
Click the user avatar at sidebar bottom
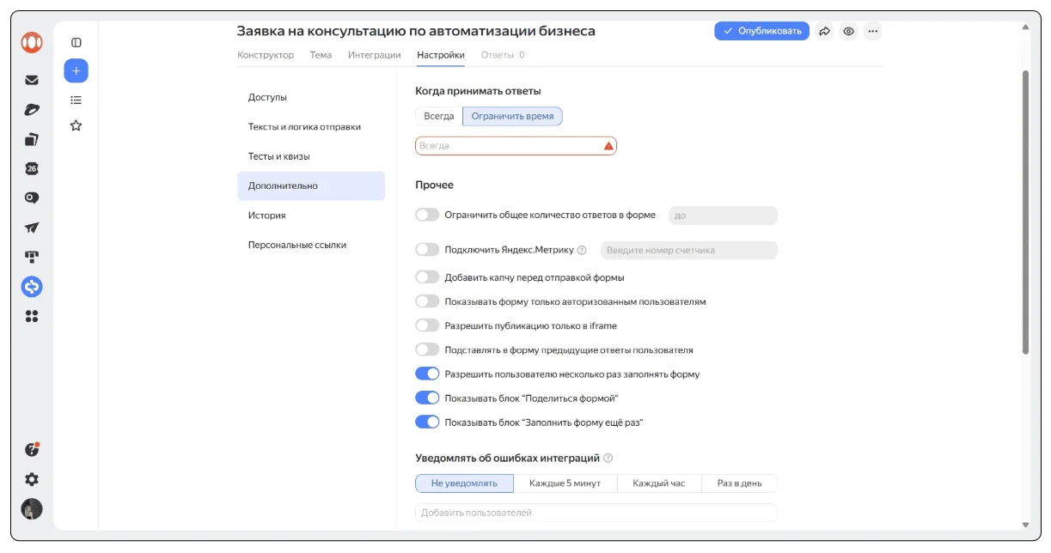(32, 508)
